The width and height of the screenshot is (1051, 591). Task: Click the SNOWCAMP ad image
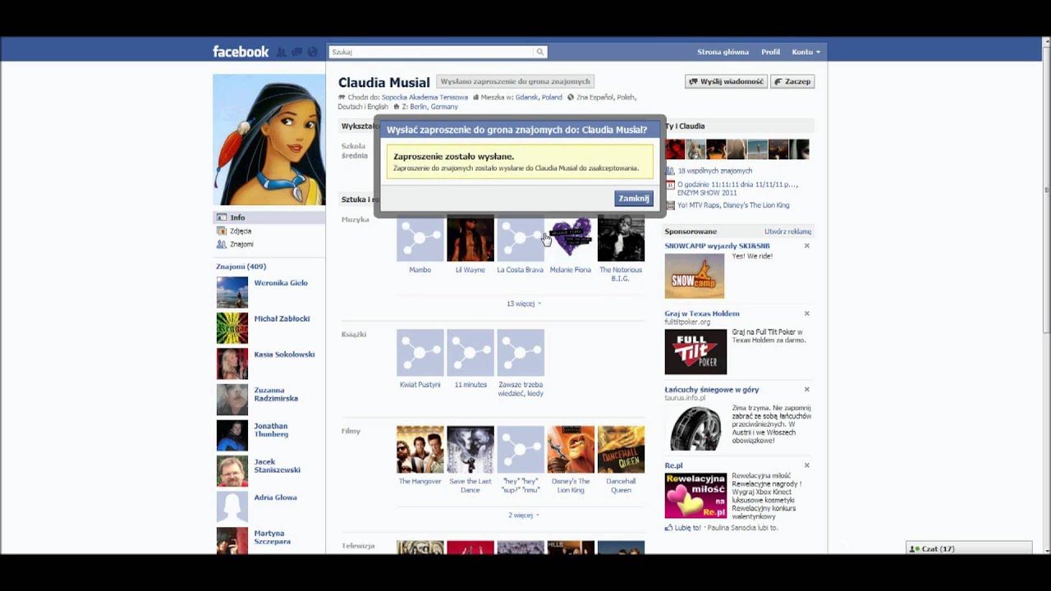[x=695, y=276]
